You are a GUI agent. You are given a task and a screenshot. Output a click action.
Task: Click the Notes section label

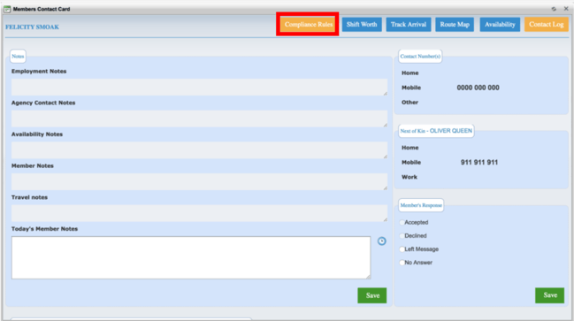coord(18,57)
